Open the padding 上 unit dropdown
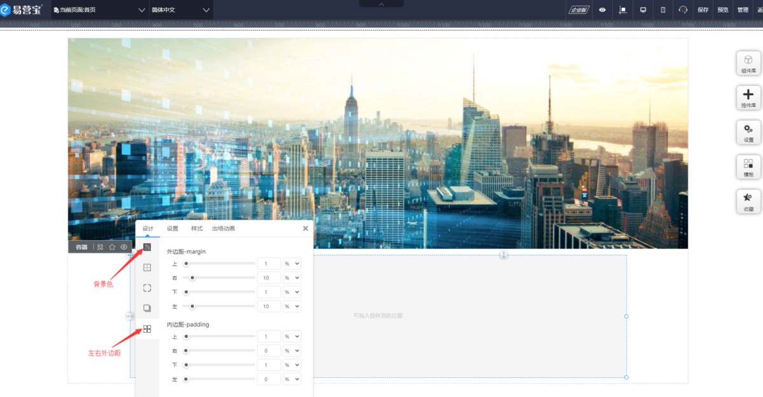Image resolution: width=763 pixels, height=397 pixels. (292, 337)
